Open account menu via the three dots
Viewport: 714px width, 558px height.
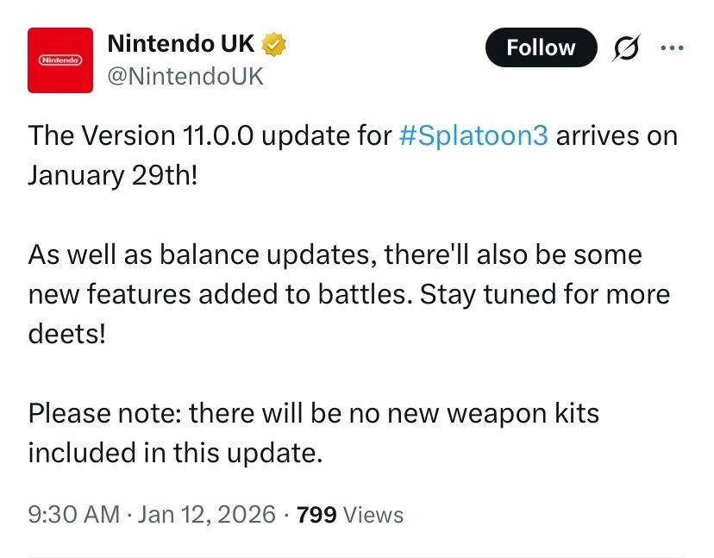pyautogui.click(x=671, y=47)
